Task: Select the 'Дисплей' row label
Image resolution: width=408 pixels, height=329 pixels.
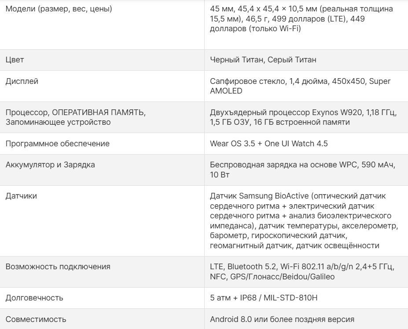Action: (22, 81)
